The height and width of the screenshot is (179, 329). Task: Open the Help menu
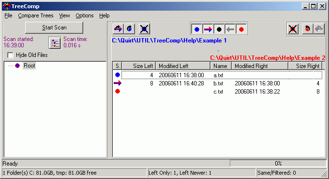point(105,16)
